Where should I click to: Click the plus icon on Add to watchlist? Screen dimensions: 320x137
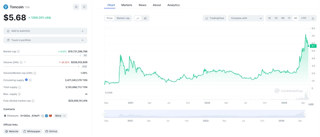[x=83, y=31]
